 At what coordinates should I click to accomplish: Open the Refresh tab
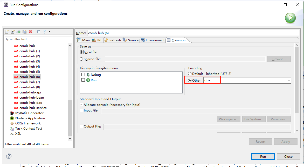click(x=113, y=40)
